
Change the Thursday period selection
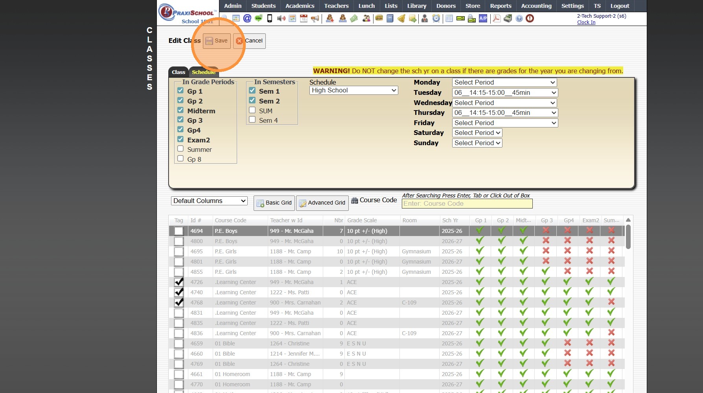click(x=505, y=113)
